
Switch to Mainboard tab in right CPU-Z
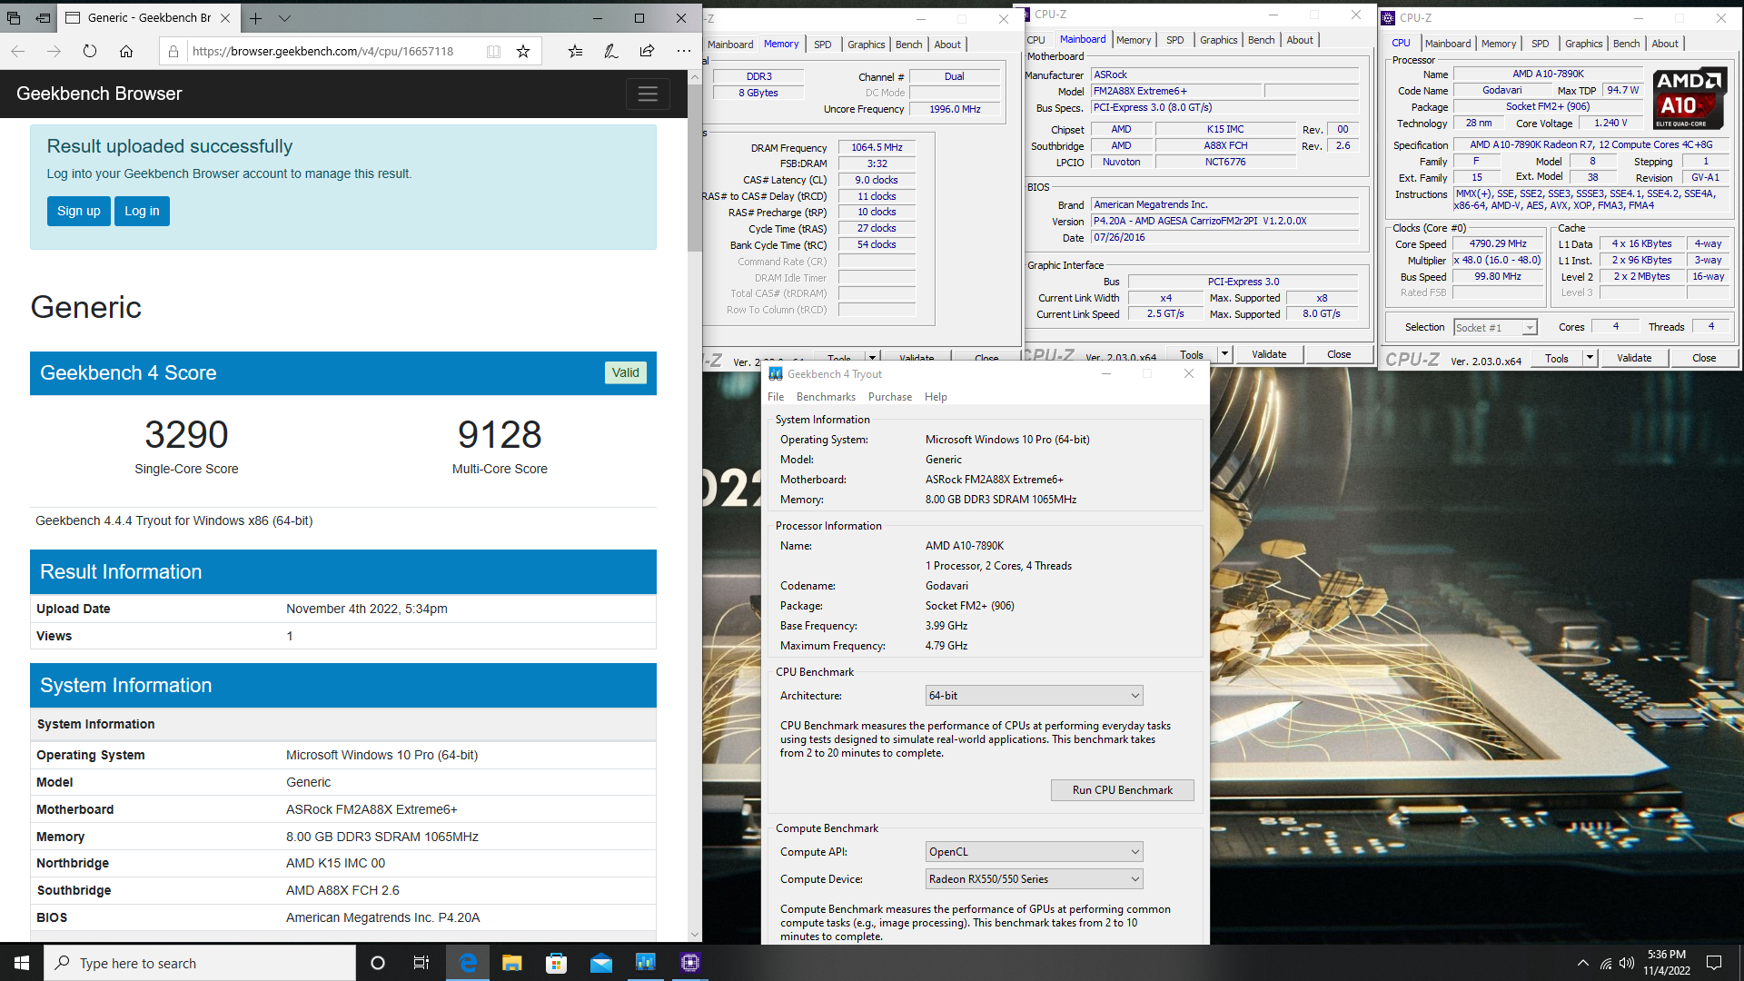[x=1447, y=44]
